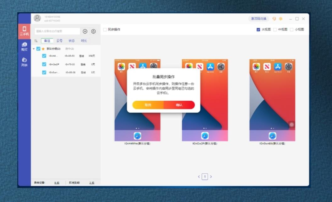This screenshot has width=332, height=202.
Task: Open Photos app on leftmost cloud phone
Action: coord(121,66)
